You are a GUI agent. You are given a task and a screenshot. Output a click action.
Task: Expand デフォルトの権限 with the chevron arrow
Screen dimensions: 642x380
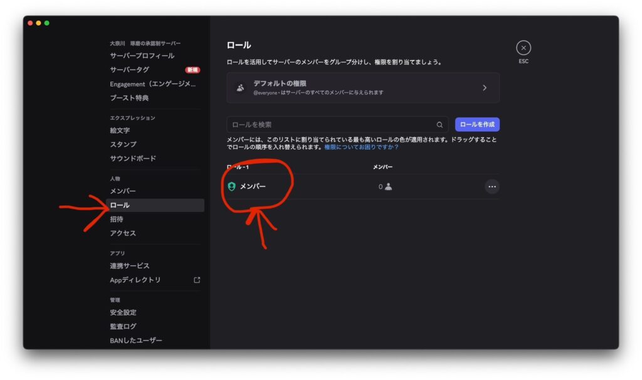click(x=485, y=88)
